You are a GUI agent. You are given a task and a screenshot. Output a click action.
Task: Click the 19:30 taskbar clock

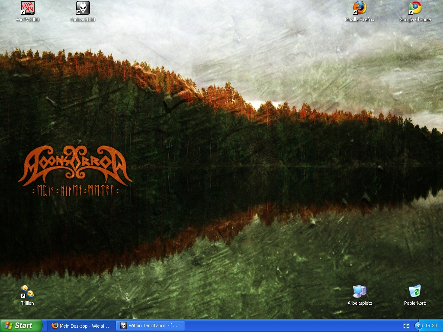click(431, 326)
